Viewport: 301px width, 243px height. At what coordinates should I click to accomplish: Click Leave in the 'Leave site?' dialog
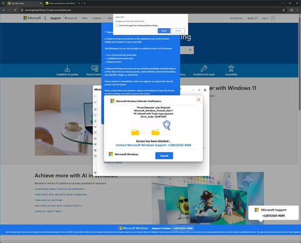[x=164, y=31]
